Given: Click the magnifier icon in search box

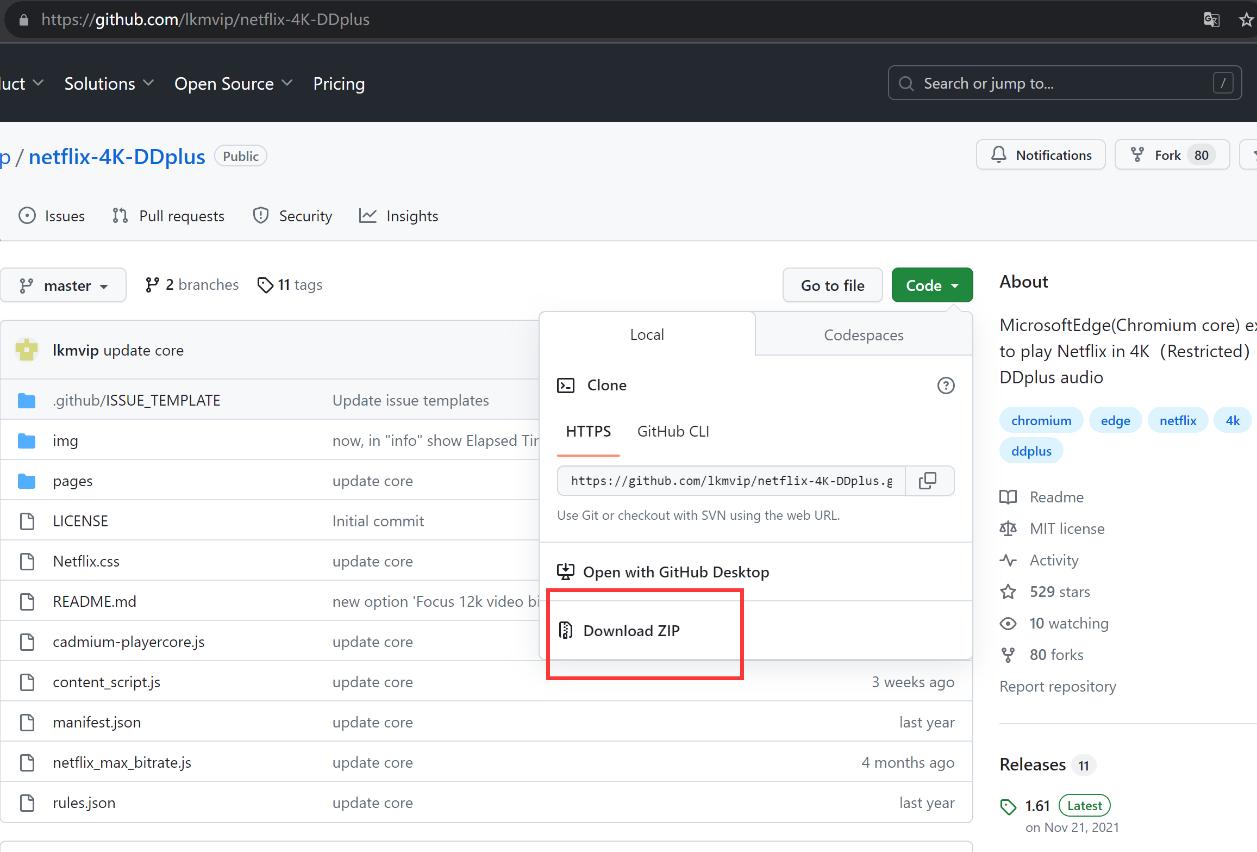Looking at the screenshot, I should tap(906, 83).
